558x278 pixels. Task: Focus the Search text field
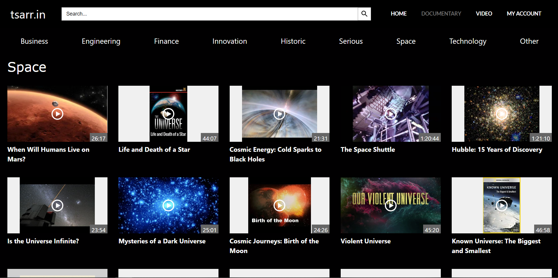pyautogui.click(x=210, y=14)
